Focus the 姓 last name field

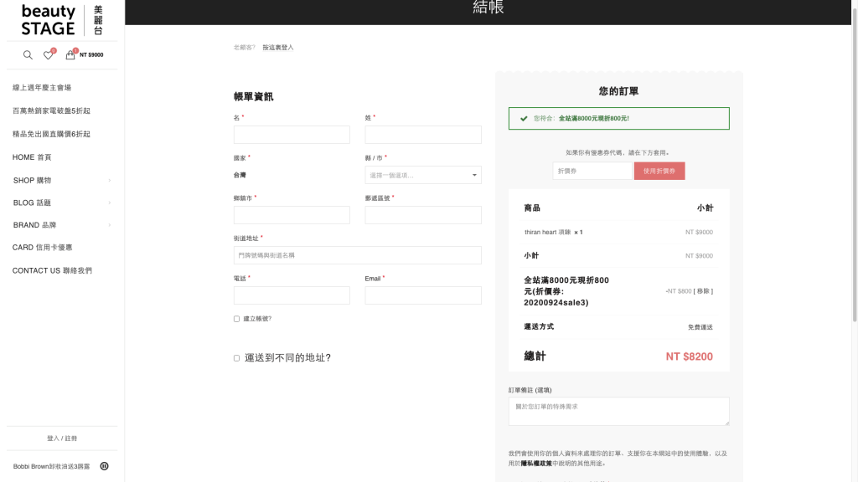coord(423,135)
